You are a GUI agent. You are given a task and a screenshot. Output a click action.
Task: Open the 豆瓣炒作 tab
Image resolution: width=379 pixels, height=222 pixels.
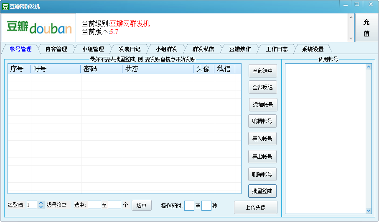240,49
